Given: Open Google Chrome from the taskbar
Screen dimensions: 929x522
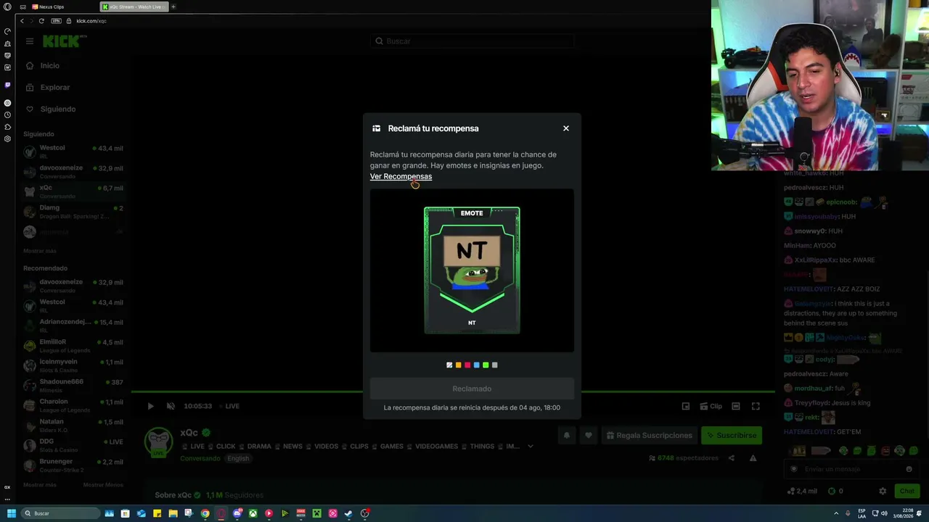Looking at the screenshot, I should [x=205, y=513].
